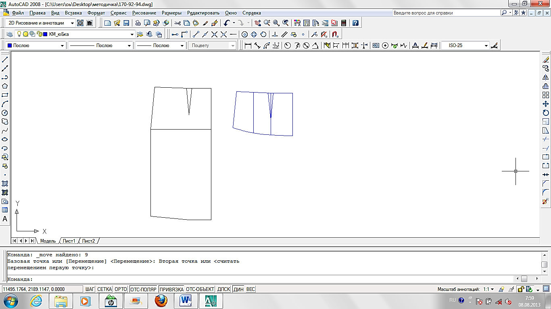Select the Table tool
This screenshot has width=551, height=309.
click(x=5, y=210)
